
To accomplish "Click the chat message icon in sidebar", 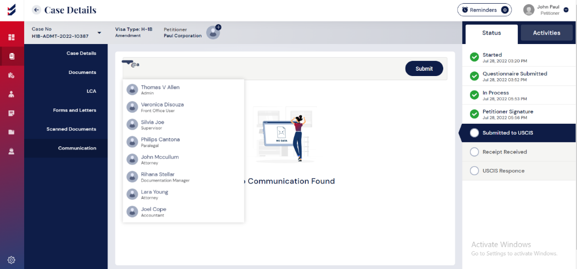I will [12, 113].
